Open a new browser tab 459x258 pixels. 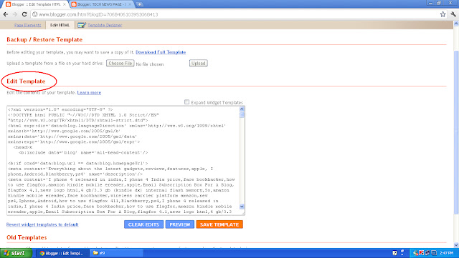140,4
